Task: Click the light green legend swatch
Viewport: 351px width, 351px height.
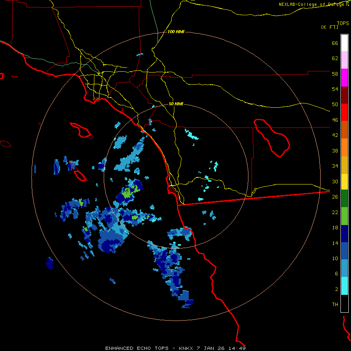Action: click(x=344, y=216)
